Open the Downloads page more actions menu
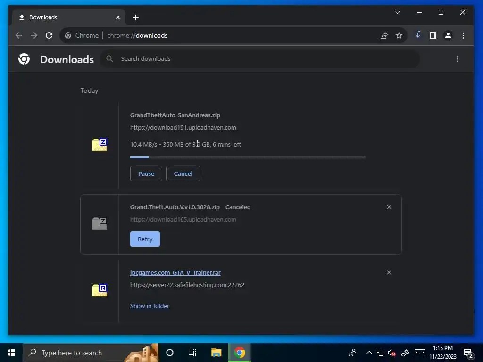Image resolution: width=483 pixels, height=362 pixels. tap(458, 59)
